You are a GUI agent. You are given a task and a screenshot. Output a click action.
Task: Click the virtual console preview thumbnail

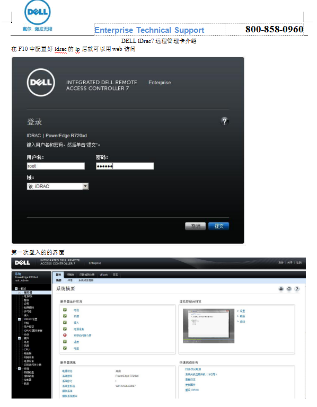click(209, 326)
